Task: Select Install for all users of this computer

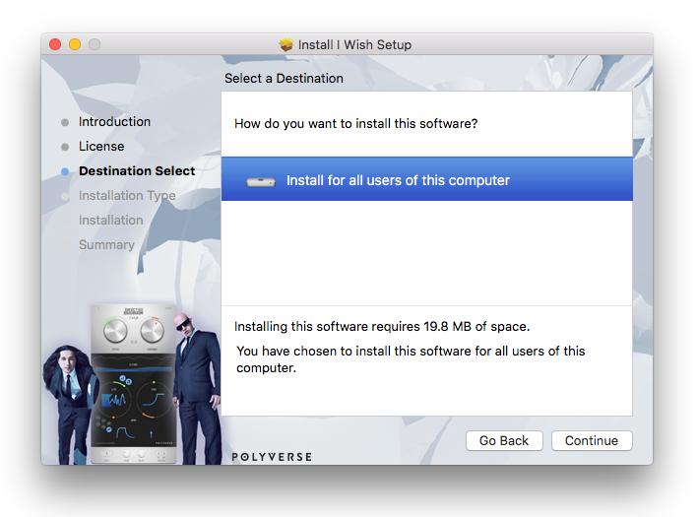Action: tap(427, 179)
